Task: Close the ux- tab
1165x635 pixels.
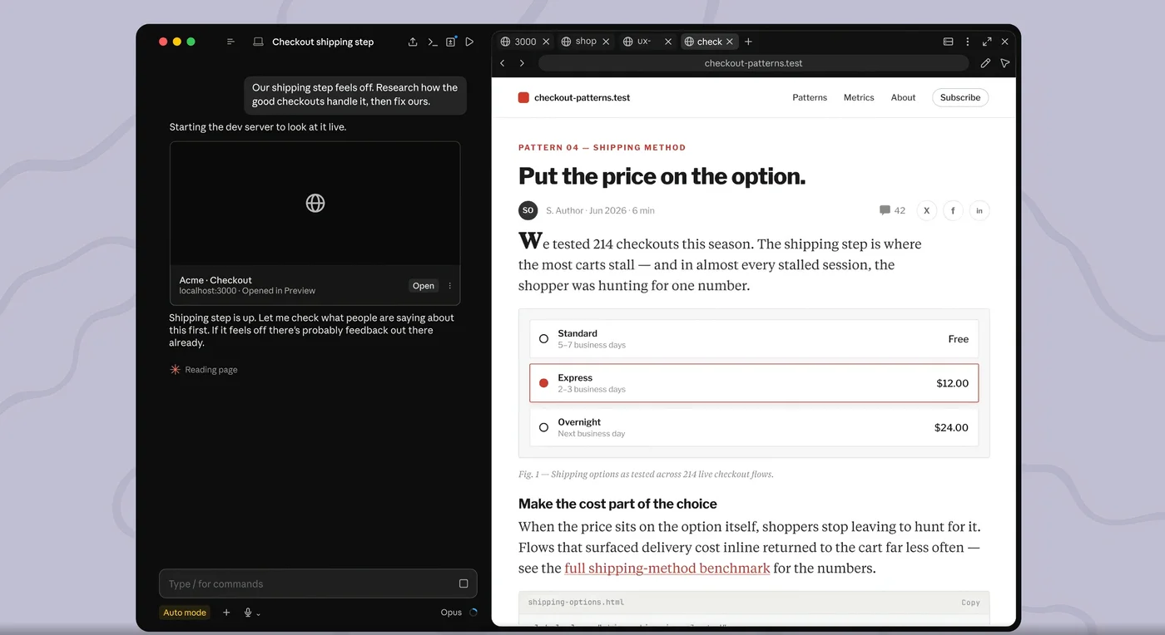Action: point(667,42)
